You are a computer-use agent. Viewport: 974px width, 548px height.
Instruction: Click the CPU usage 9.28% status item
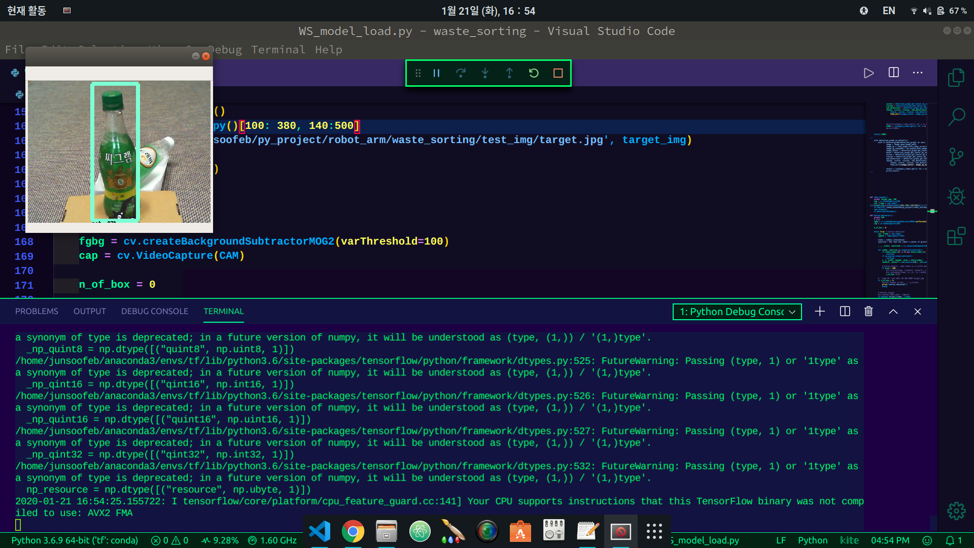click(x=220, y=540)
